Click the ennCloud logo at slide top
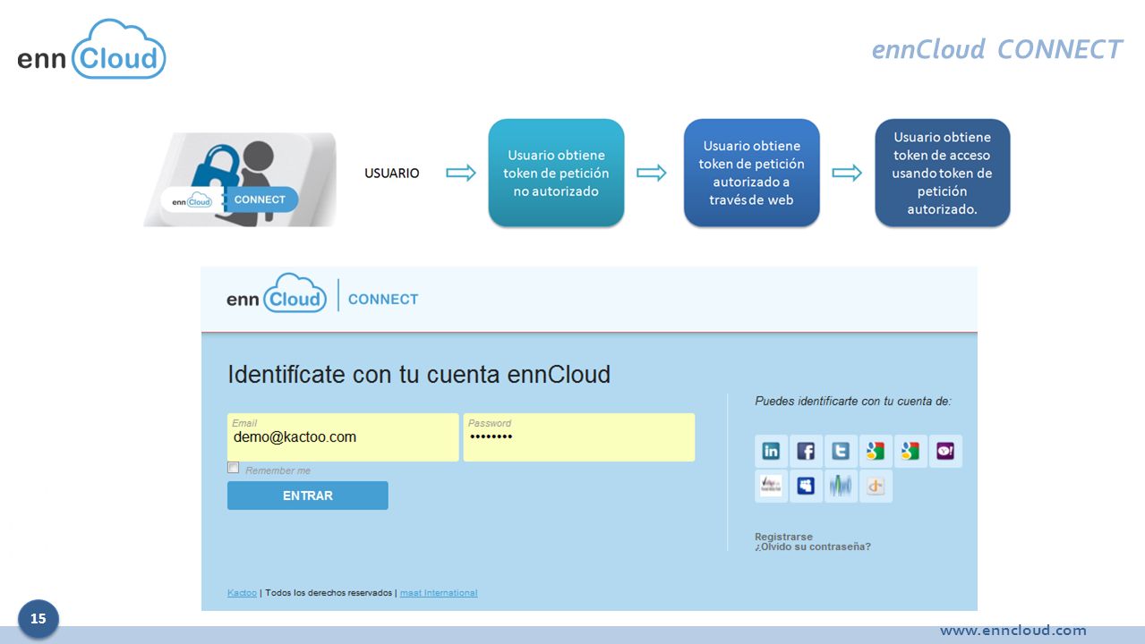1145x644 pixels. coord(91,49)
